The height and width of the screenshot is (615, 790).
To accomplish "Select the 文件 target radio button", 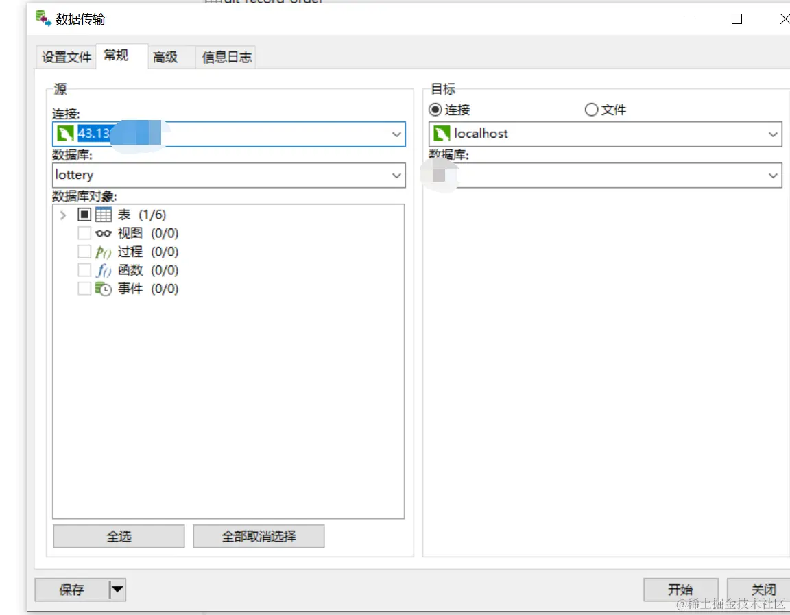I will 591,110.
